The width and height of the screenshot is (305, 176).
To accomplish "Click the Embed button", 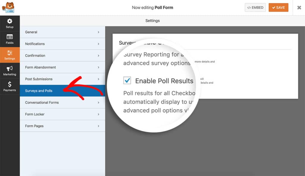I will (x=255, y=7).
